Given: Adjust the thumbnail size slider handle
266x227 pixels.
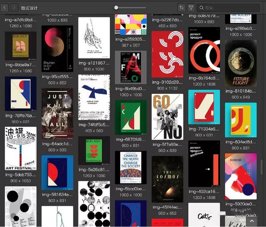Looking at the screenshot, I should point(116,7).
